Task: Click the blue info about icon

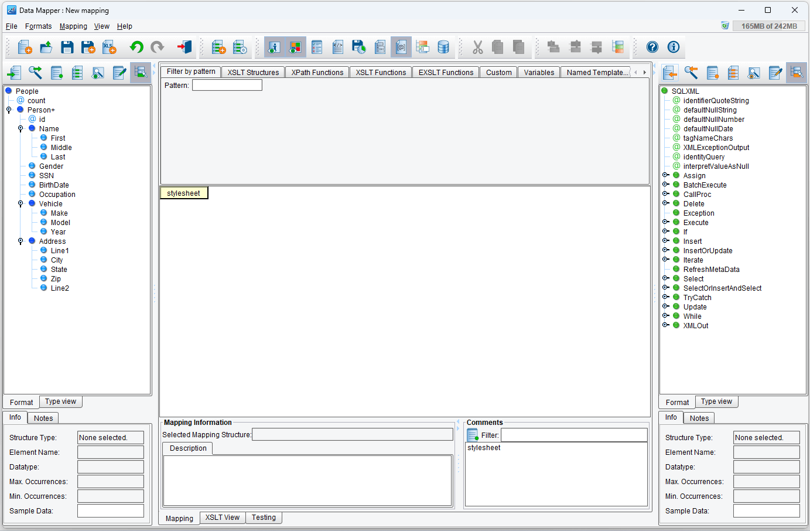Action: pyautogui.click(x=674, y=47)
